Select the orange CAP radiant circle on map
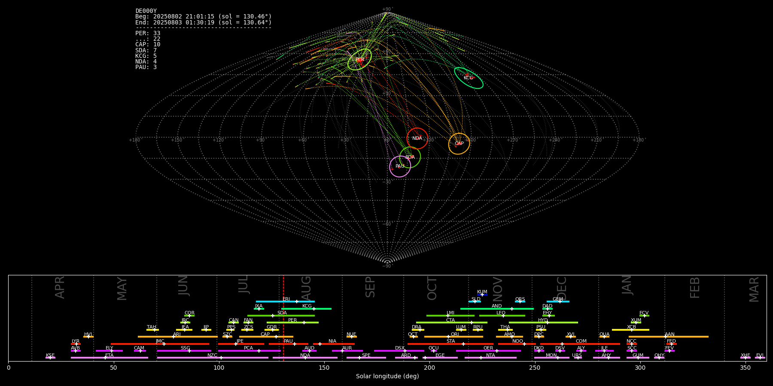773x386 pixels. (x=459, y=144)
